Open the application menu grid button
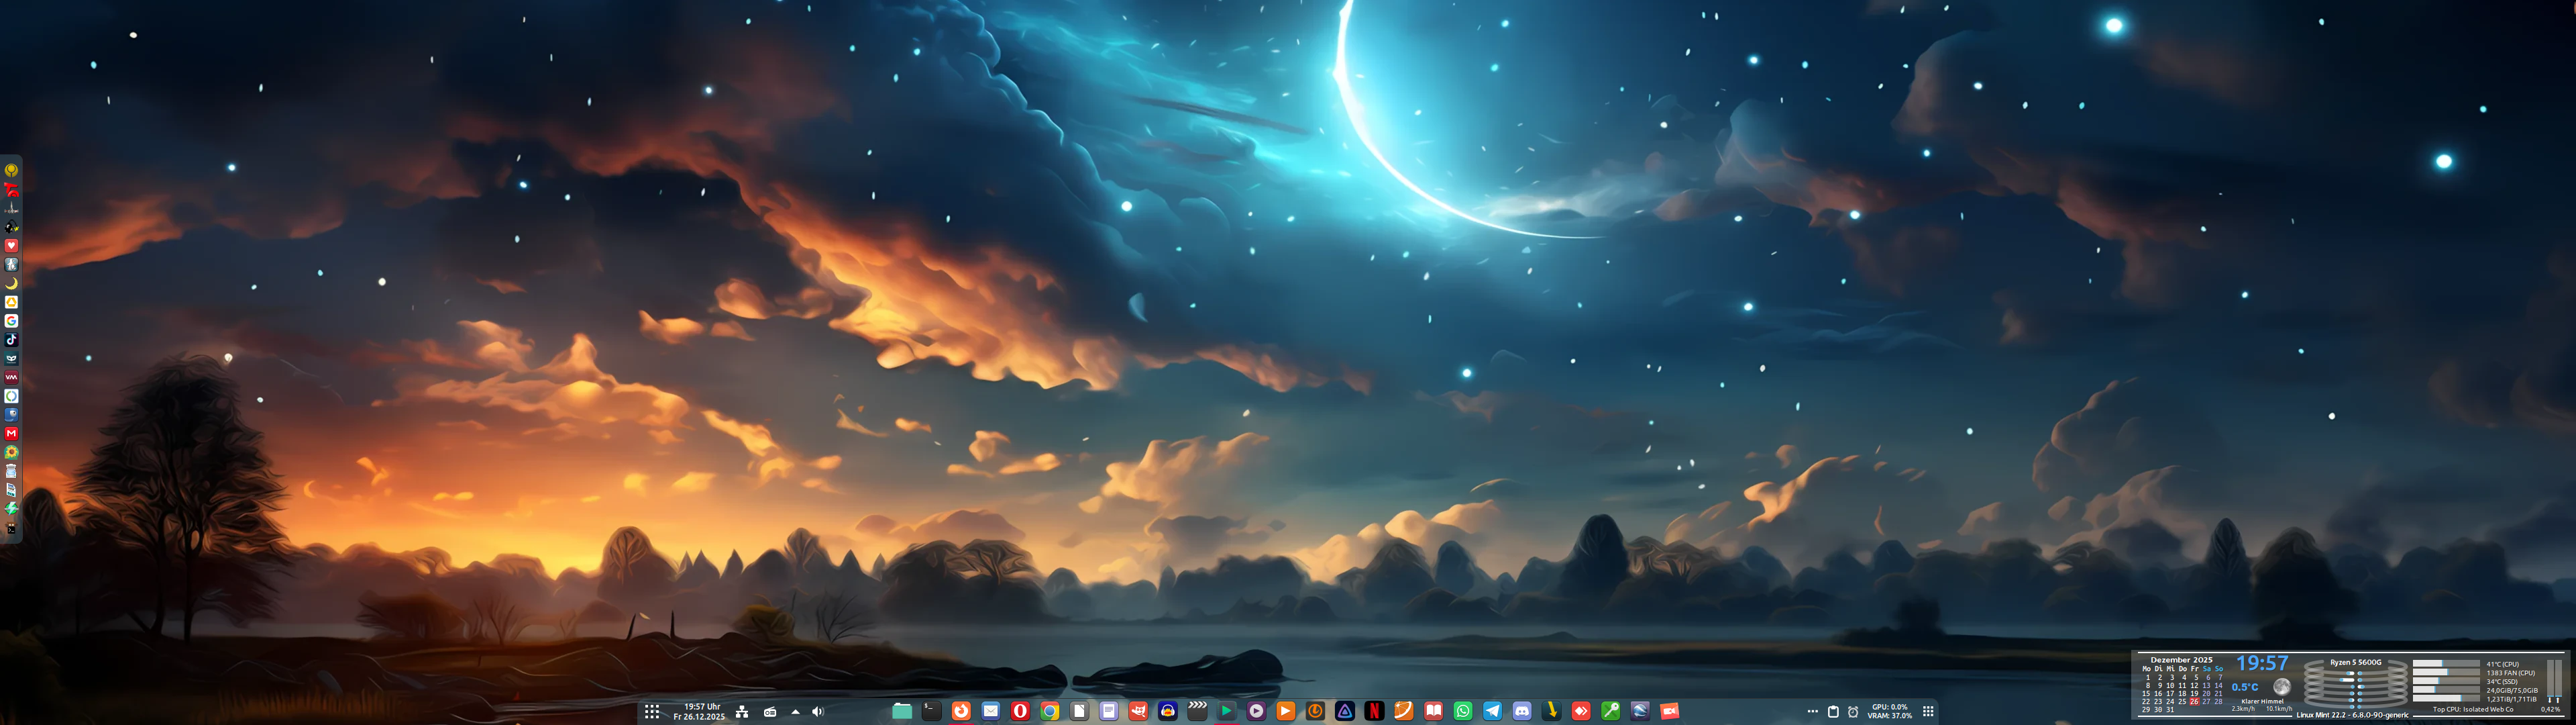This screenshot has width=2576, height=725. 652,712
